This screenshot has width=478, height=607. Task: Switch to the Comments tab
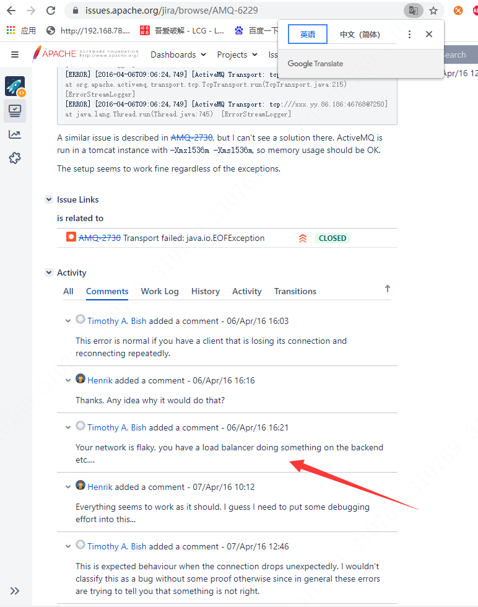tap(107, 291)
